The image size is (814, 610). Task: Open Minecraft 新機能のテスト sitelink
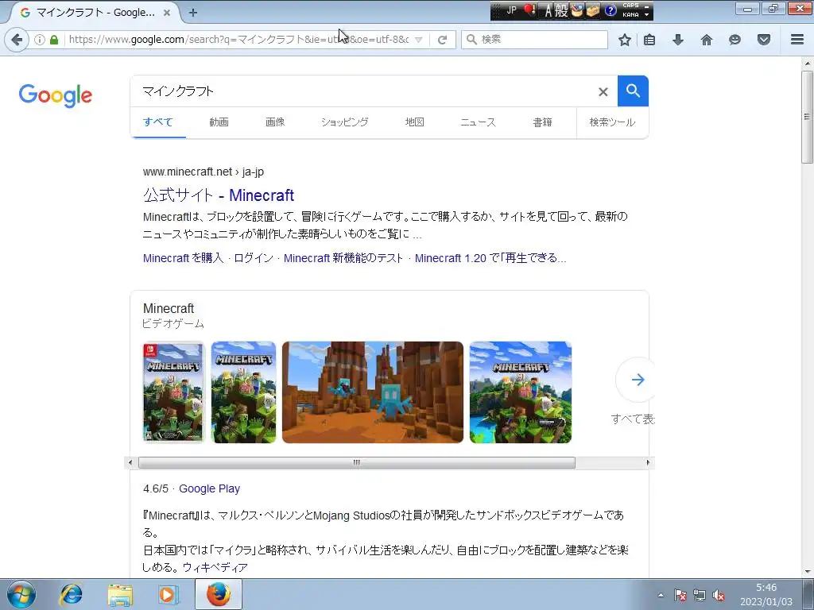click(343, 258)
